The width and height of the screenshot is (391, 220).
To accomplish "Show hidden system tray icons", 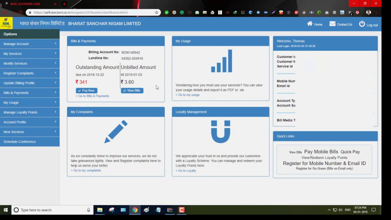I will 329,210.
